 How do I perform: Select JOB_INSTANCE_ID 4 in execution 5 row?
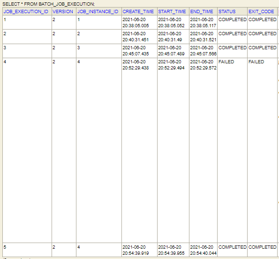coord(99,250)
